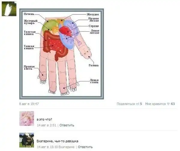This screenshot has height=151, width=180.
Task: Click Ответить under the 'а это что?' comment
Action: tap(67, 125)
